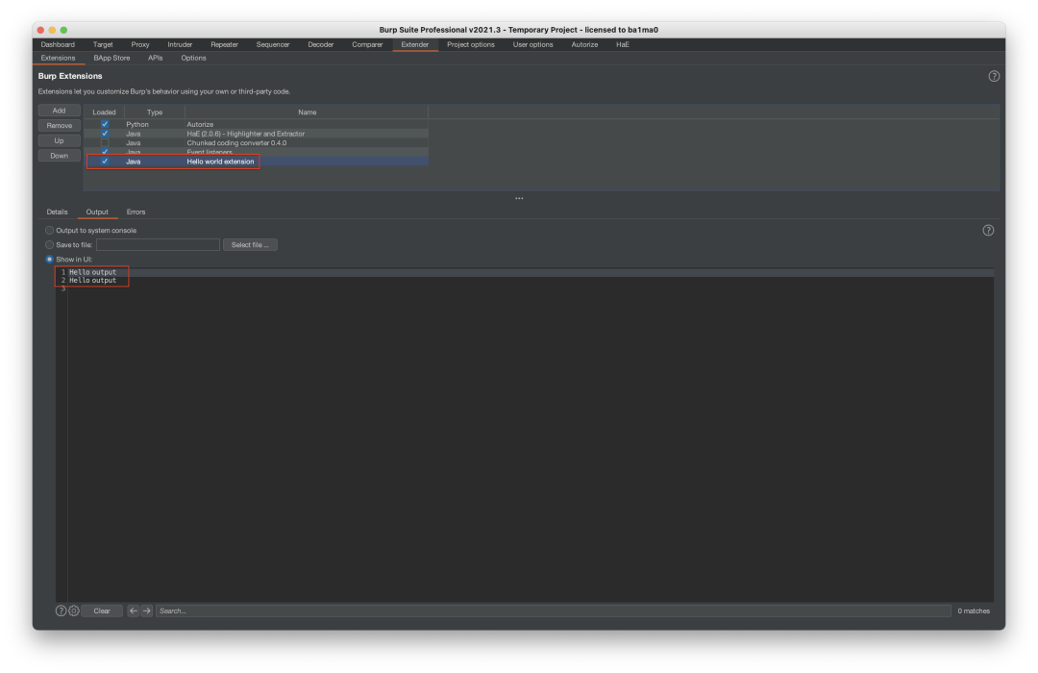Image resolution: width=1038 pixels, height=673 pixels.
Task: Click output line 2 Hello output
Action: pyautogui.click(x=92, y=280)
